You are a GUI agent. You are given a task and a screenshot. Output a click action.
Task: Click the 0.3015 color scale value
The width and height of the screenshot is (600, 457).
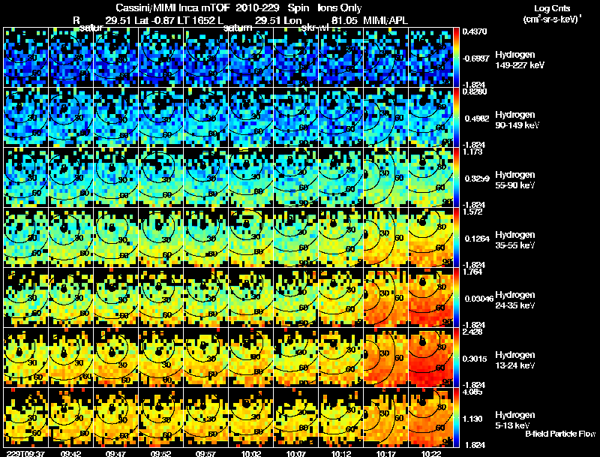(x=475, y=359)
